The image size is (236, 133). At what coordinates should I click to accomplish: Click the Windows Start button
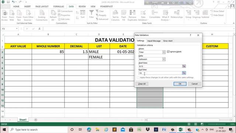point(4,130)
